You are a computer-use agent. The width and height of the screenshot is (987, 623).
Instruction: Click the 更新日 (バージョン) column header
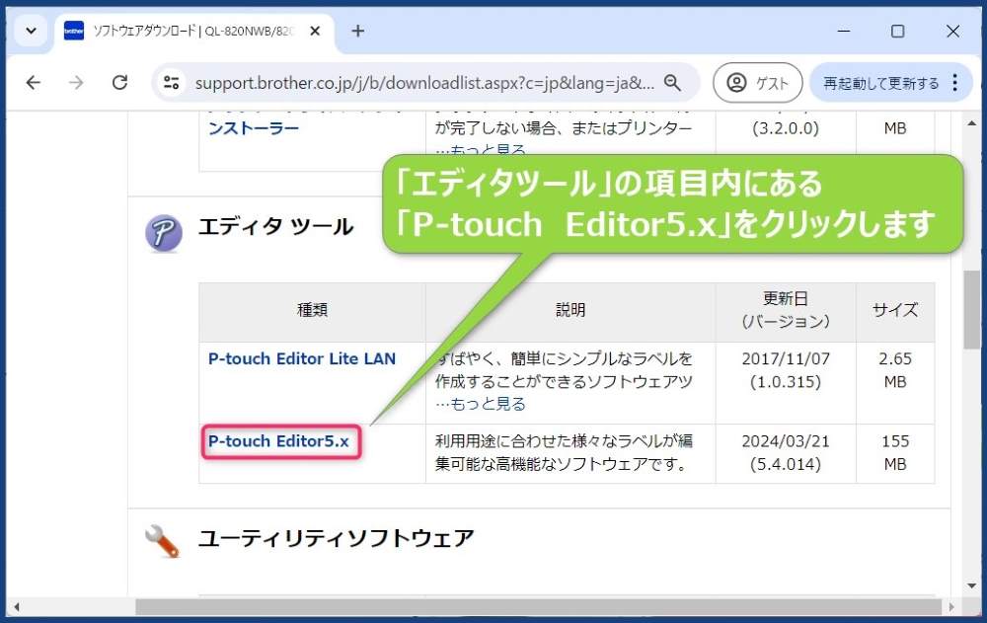(x=785, y=311)
